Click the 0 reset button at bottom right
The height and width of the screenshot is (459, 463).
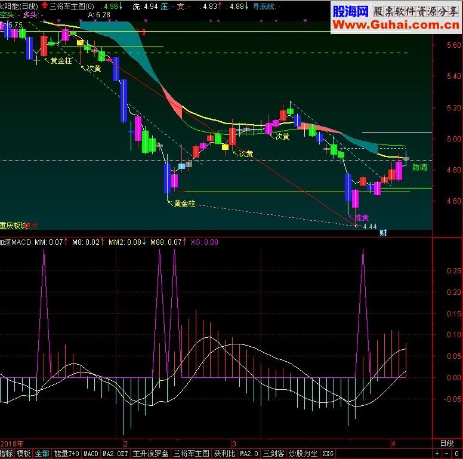[457, 454]
